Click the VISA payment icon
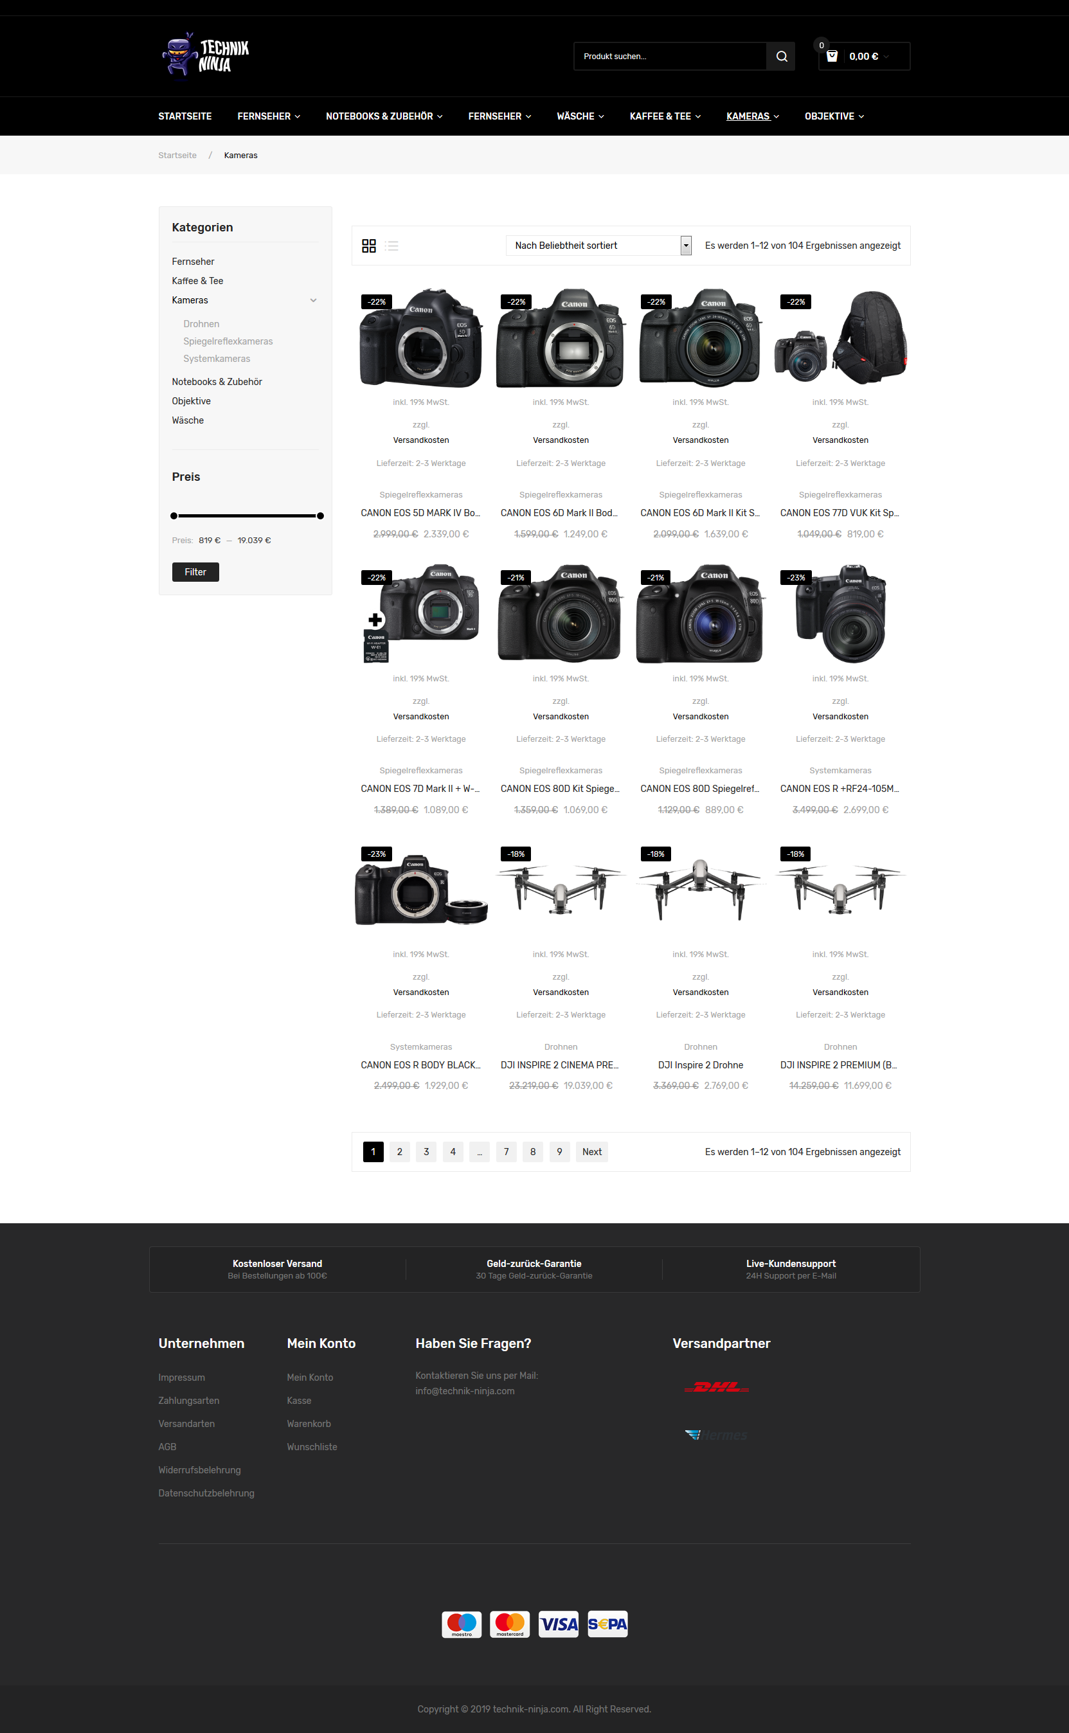Viewport: 1069px width, 1733px height. pyautogui.click(x=558, y=1624)
